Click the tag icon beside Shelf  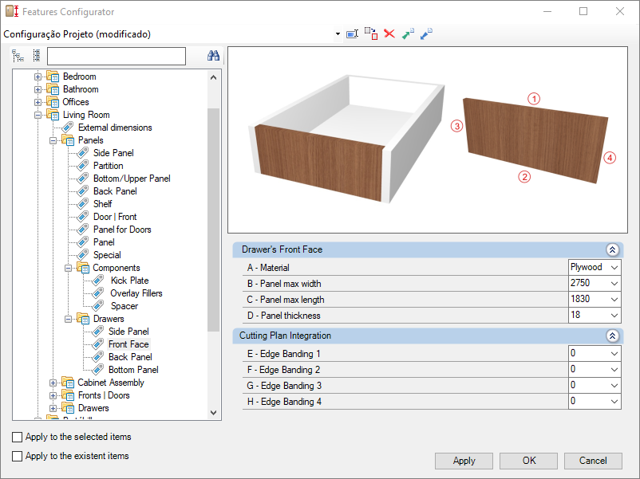[83, 203]
